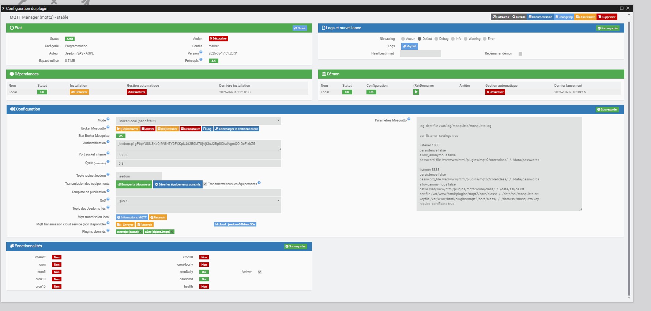Select the Defaut log level
The width and height of the screenshot is (651, 311).
pos(419,39)
